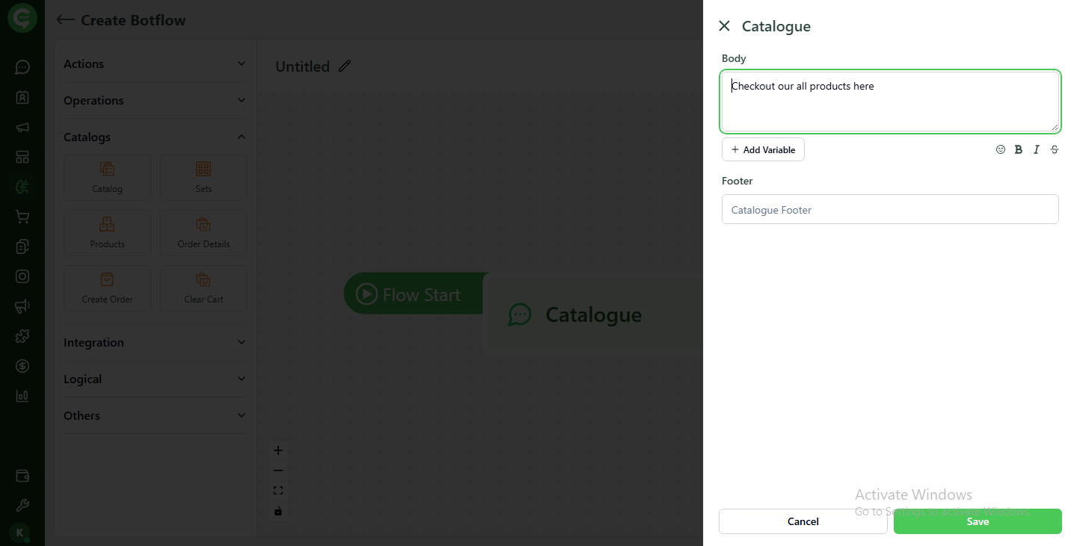The height and width of the screenshot is (546, 1077).
Task: Select the Catalog node icon
Action: tap(107, 177)
